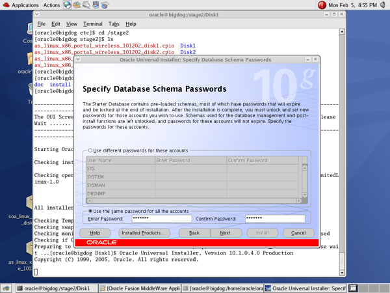Open File menu in terminal window

coord(42,24)
